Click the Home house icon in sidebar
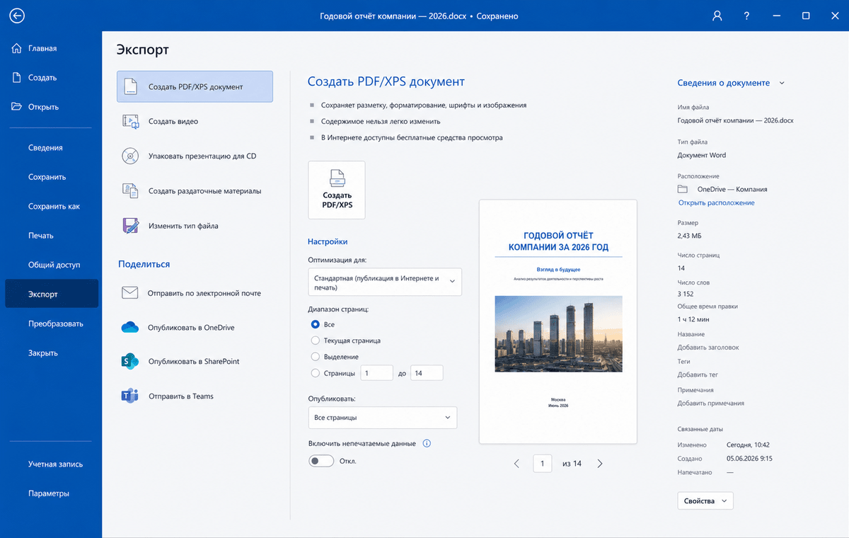The image size is (849, 538). click(x=17, y=48)
